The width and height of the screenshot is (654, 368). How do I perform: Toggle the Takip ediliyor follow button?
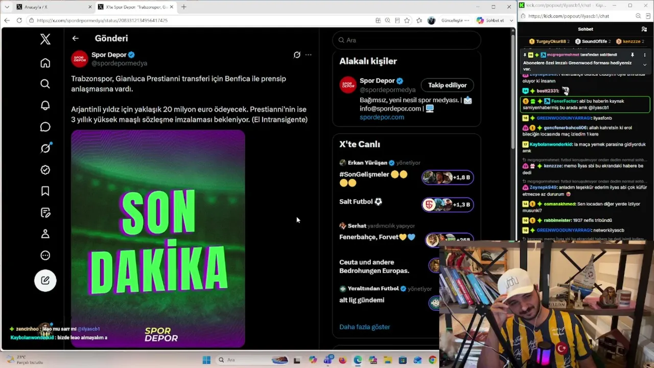447,85
